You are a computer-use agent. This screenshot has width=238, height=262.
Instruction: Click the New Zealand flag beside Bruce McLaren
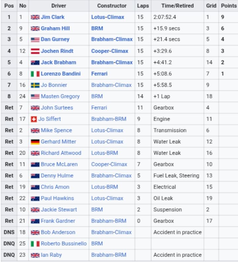(x=35, y=164)
